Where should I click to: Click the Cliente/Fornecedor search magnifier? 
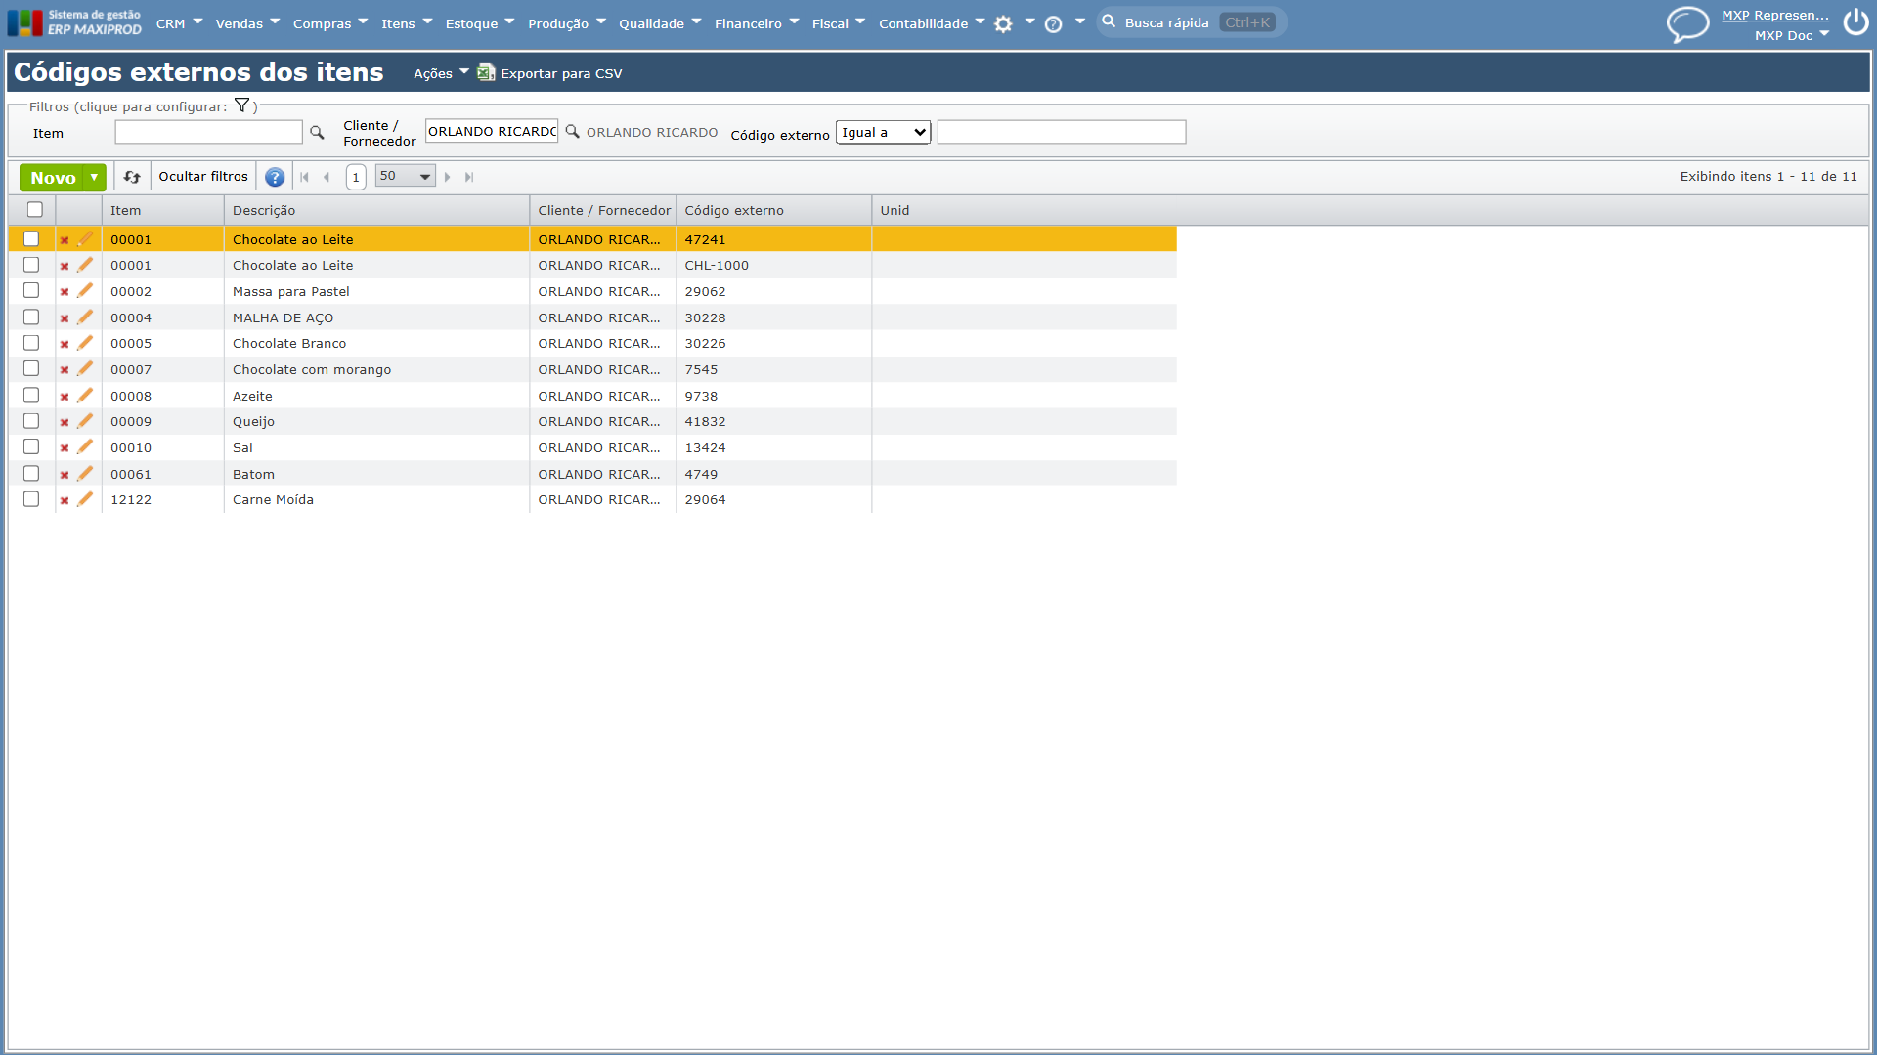pos(573,131)
